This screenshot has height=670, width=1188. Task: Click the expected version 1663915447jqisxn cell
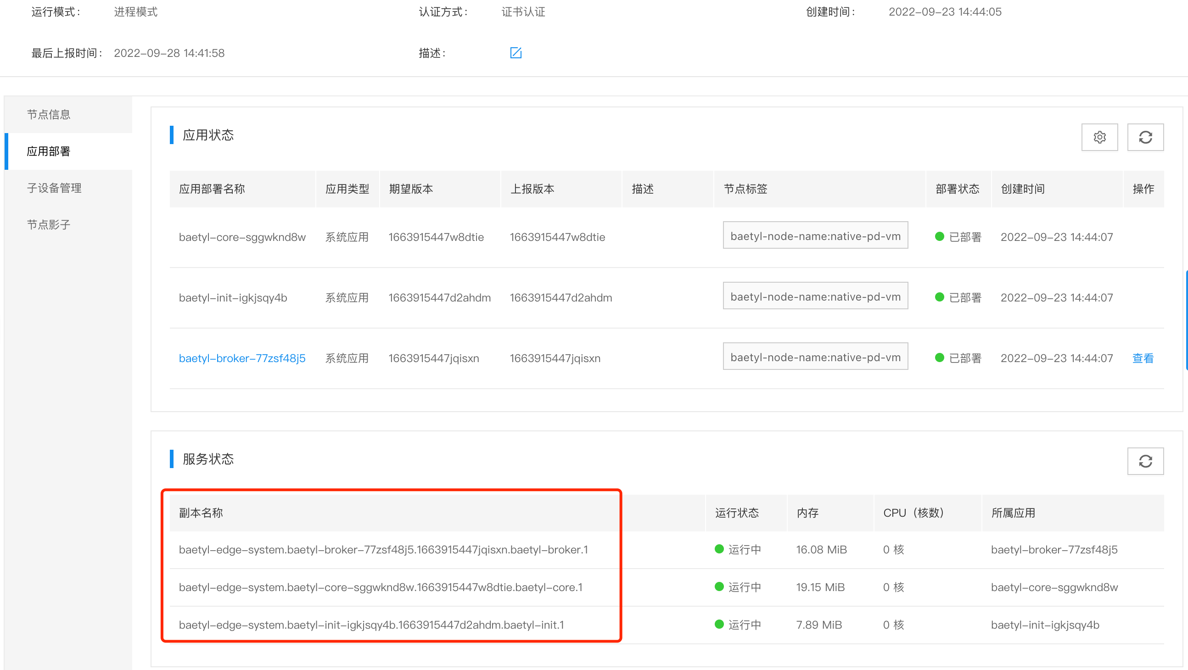click(x=434, y=358)
